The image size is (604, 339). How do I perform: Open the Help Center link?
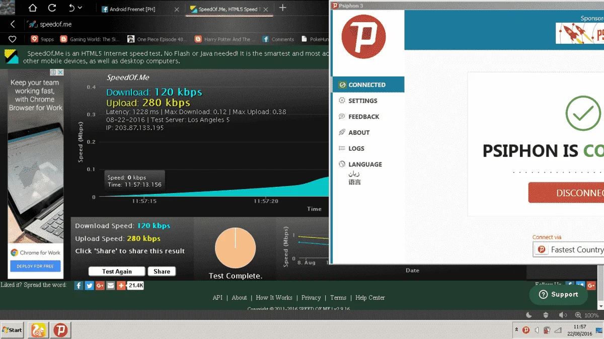(370, 298)
